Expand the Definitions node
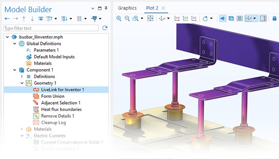279x159 pixels. tap(22, 76)
